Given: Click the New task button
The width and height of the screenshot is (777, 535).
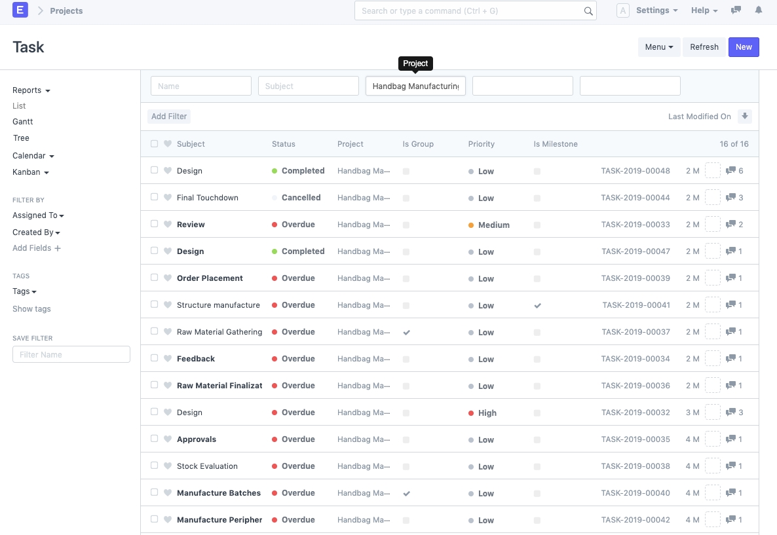Looking at the screenshot, I should [x=744, y=47].
